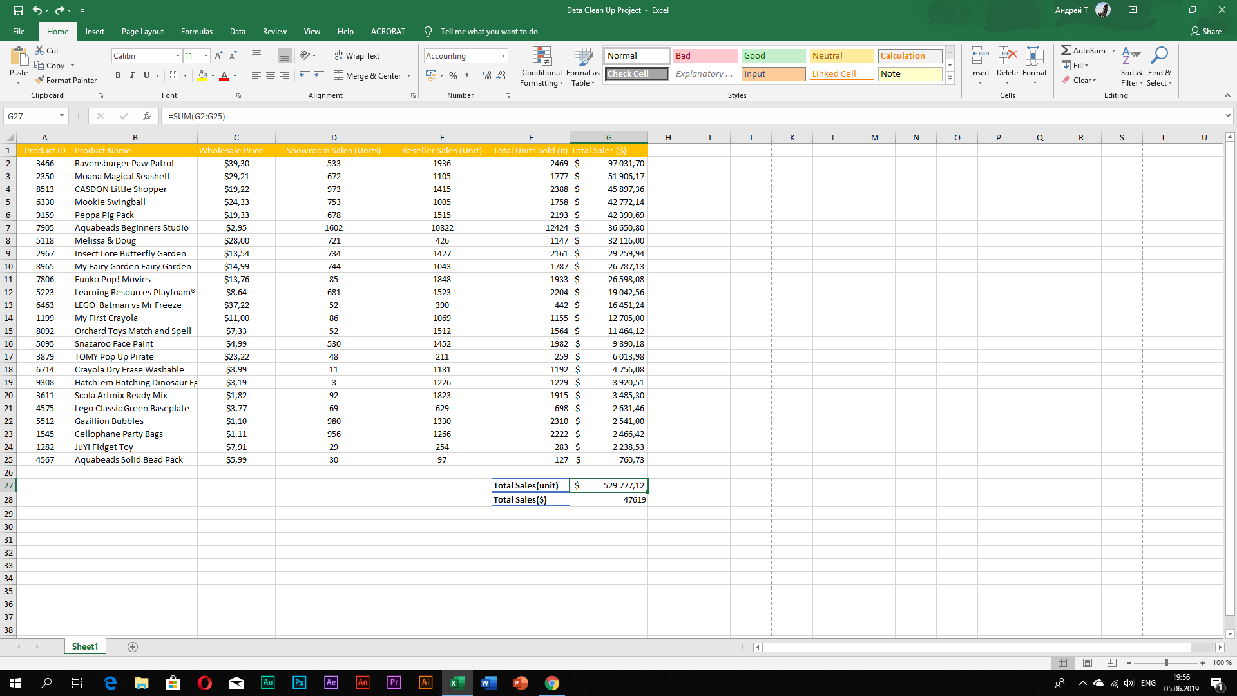The image size is (1237, 696).
Task: Click the Insert cells icon
Action: tap(980, 56)
